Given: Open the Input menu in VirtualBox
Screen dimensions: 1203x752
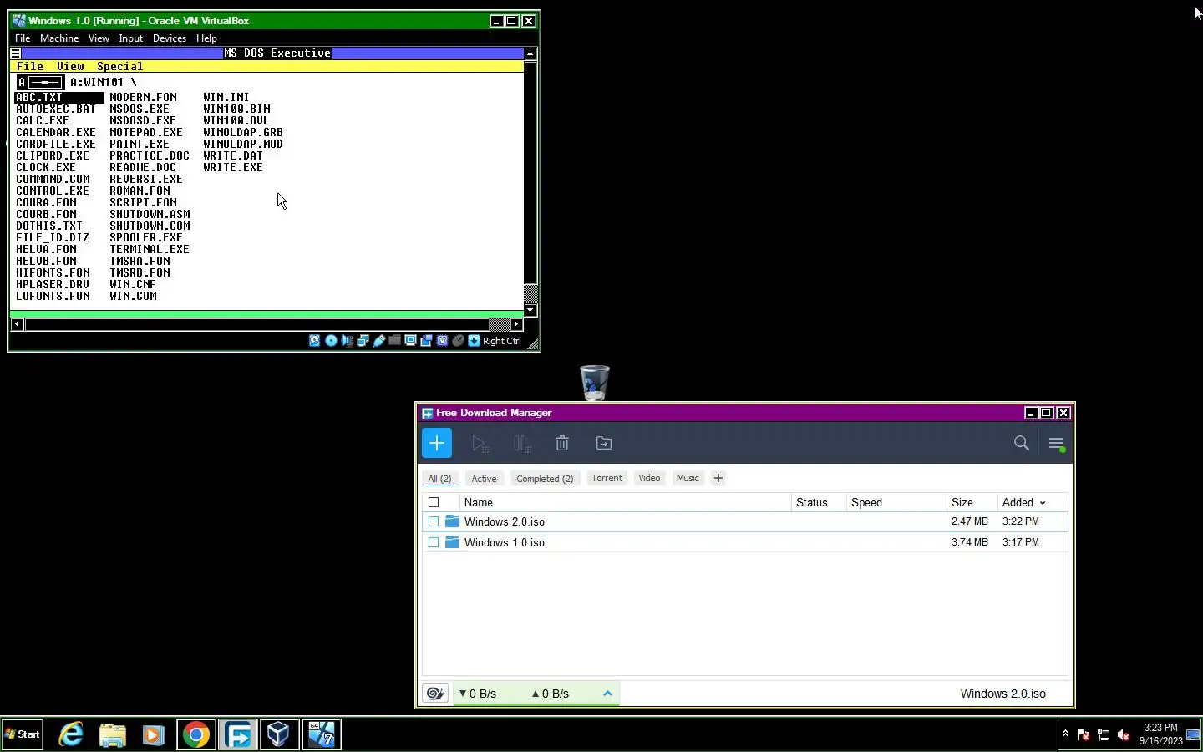Looking at the screenshot, I should click(131, 38).
